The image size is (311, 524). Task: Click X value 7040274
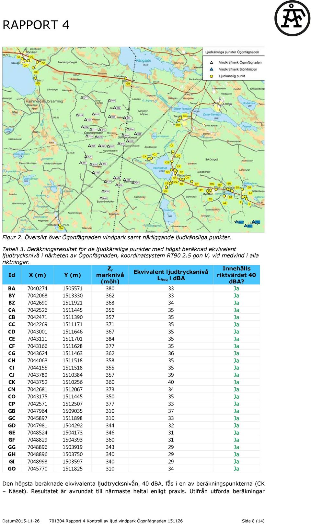pos(37,288)
